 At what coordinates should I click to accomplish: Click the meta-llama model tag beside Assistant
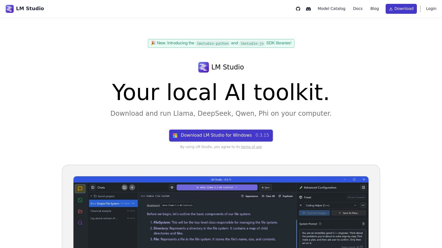tap(177, 205)
